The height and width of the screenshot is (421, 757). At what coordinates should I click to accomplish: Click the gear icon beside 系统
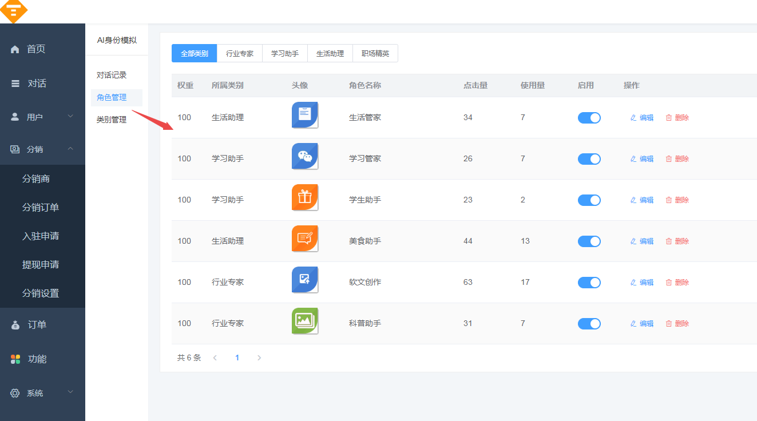click(x=15, y=393)
